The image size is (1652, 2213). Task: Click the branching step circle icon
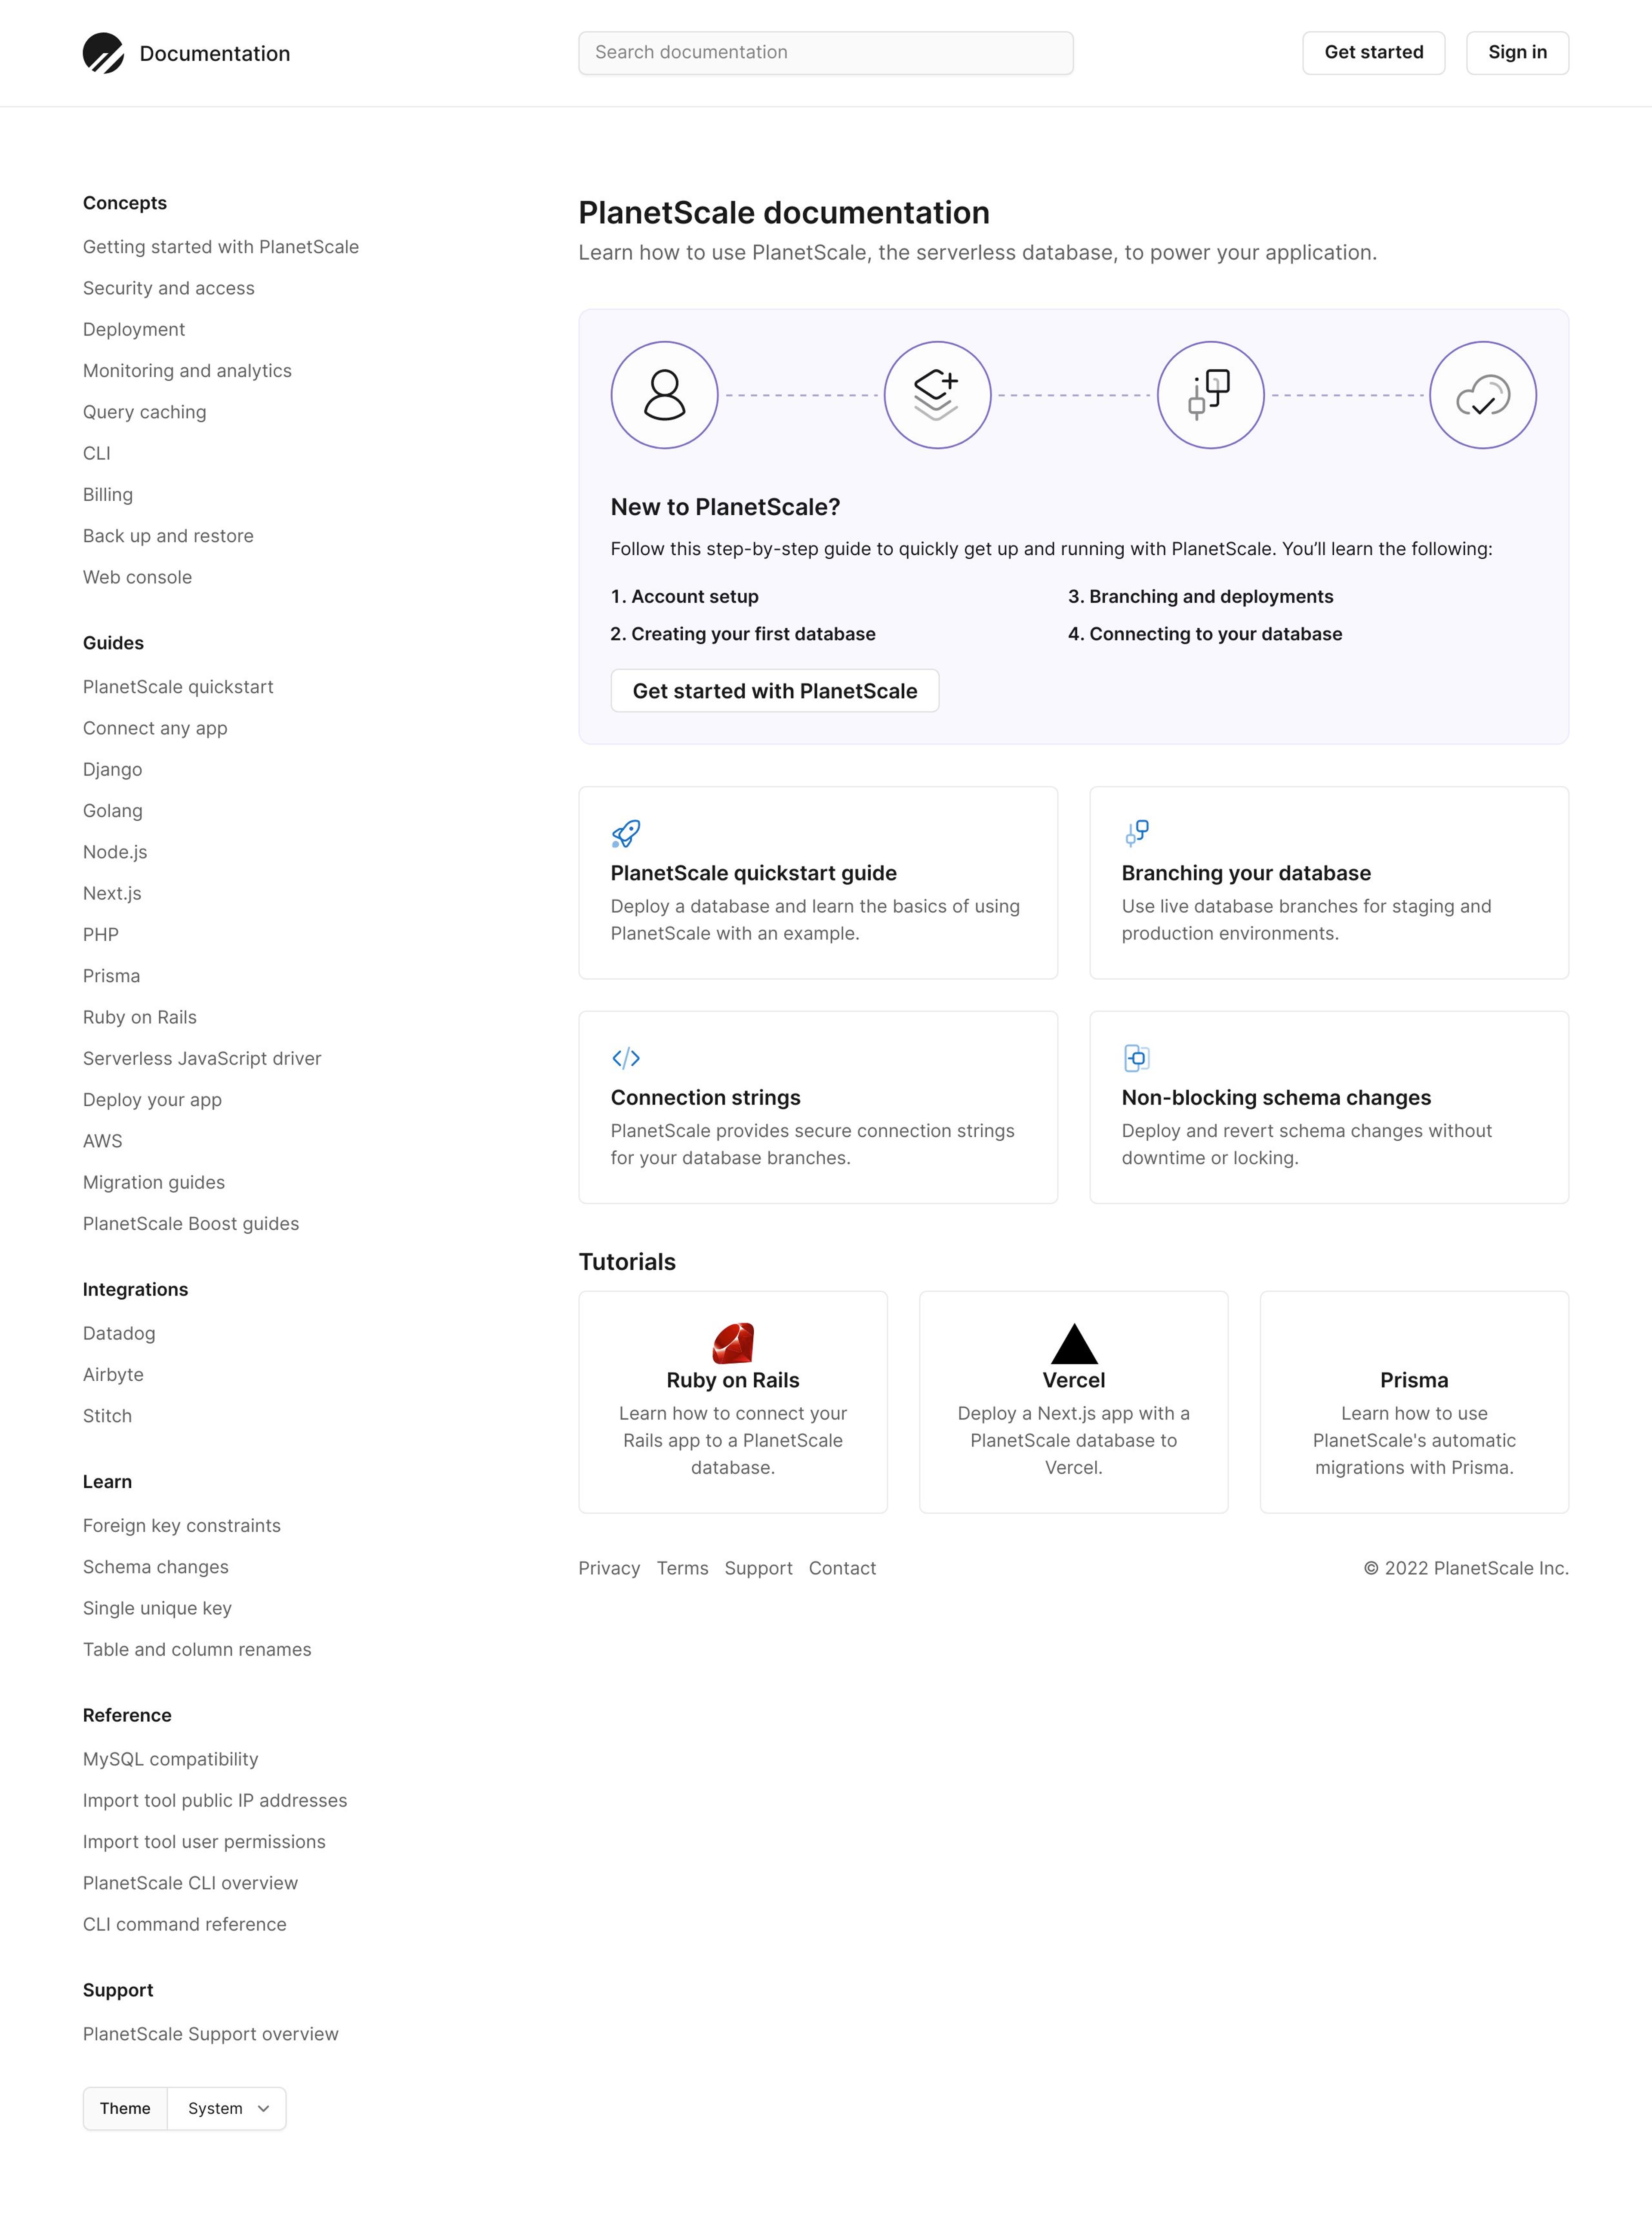point(1210,395)
